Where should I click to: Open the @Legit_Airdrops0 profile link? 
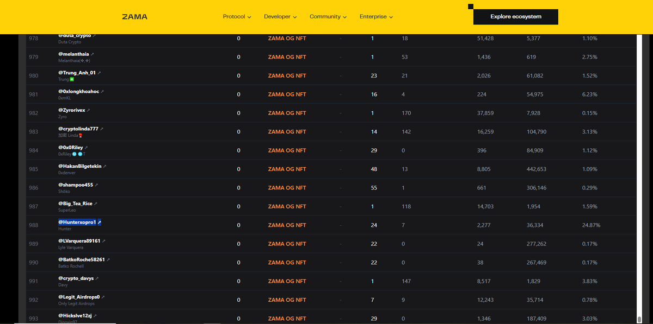pyautogui.click(x=79, y=297)
